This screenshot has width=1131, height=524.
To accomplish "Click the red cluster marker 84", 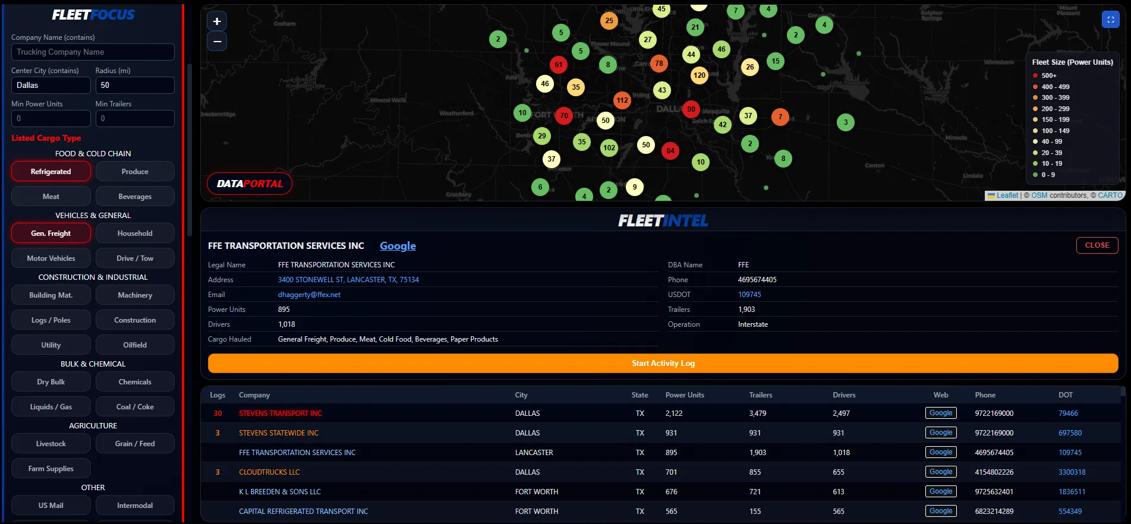I will point(670,150).
